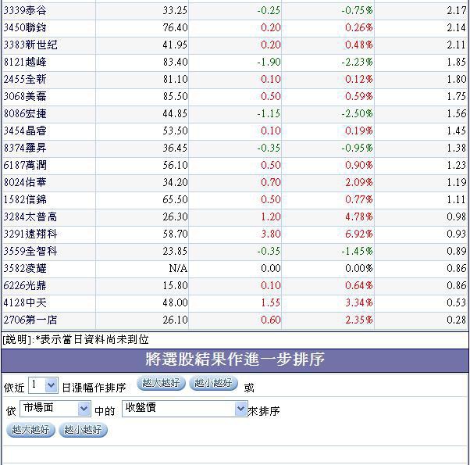Click the 將選股結果作進一步排序 header
Viewport: 470px width, 465px height.
tap(235, 359)
